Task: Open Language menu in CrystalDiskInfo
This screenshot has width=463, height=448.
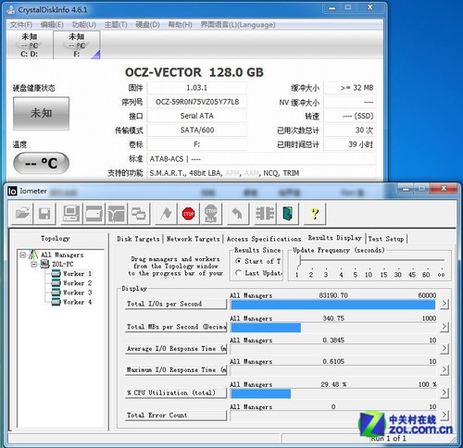Action: coord(238,25)
